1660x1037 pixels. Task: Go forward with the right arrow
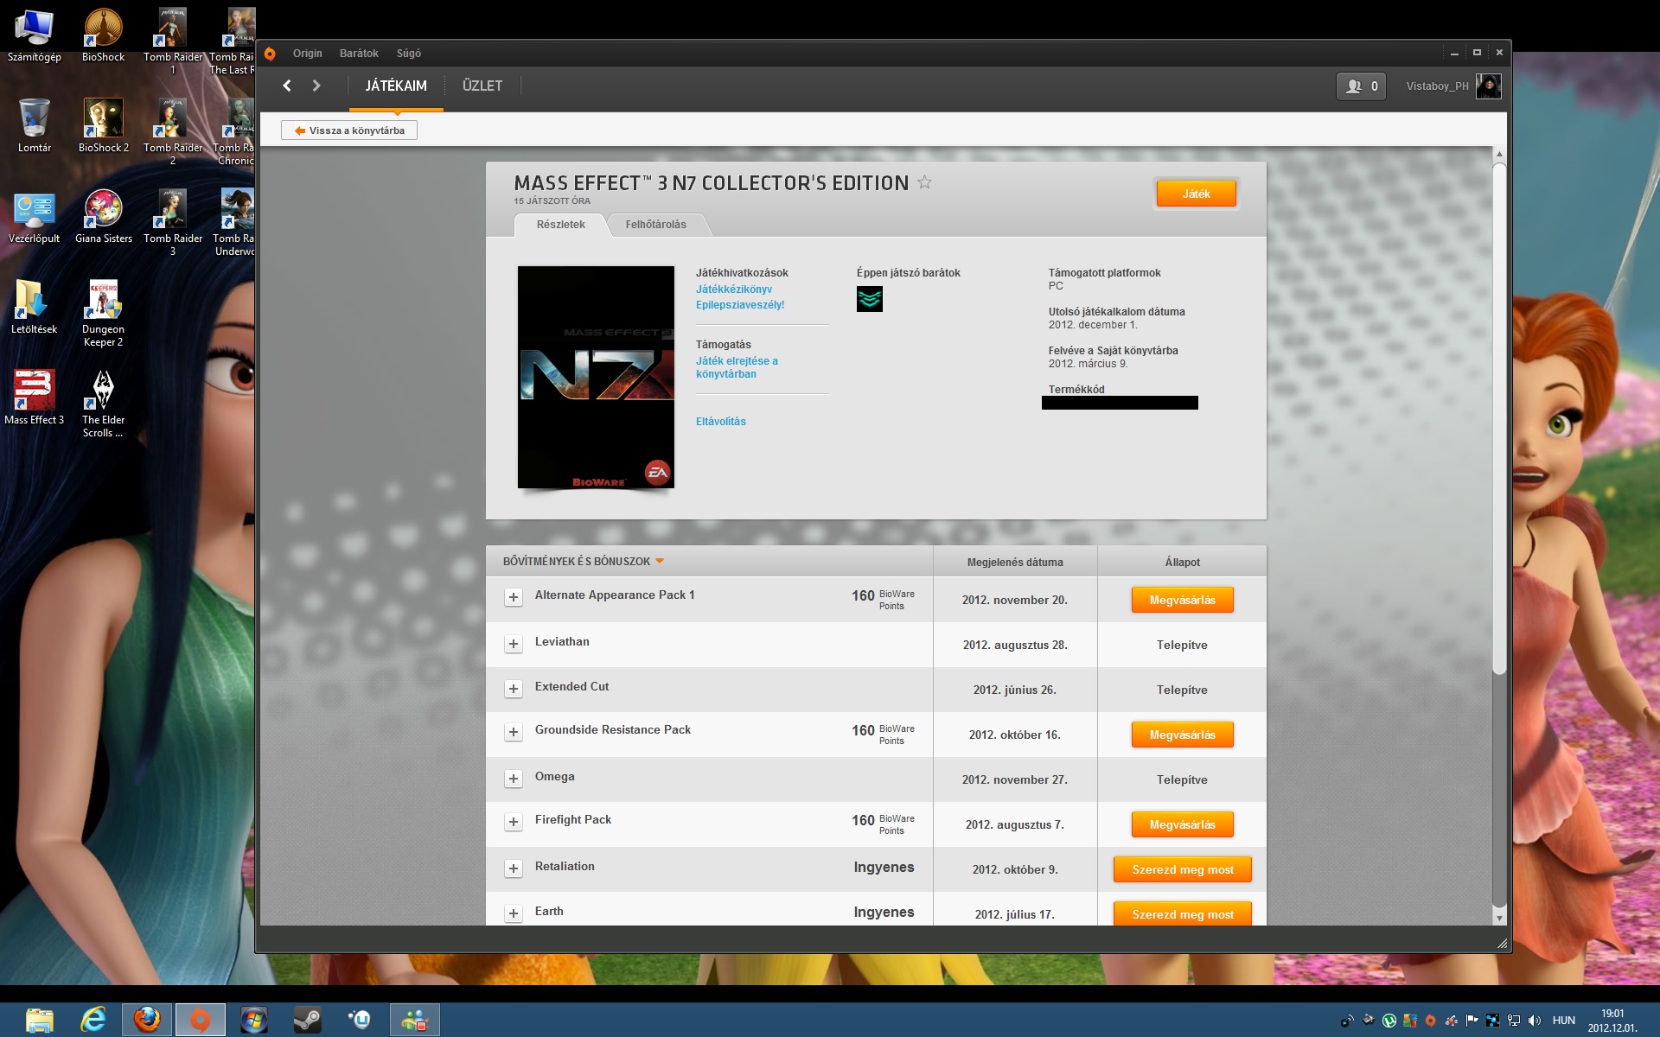click(316, 86)
